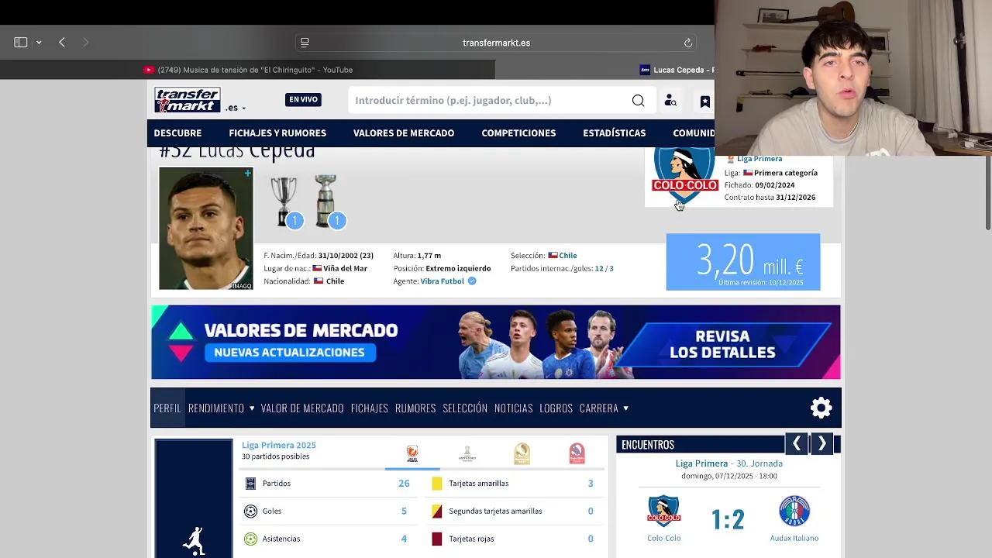992x558 pixels.
Task: Click the bookmark watchlist icon
Action: point(704,101)
